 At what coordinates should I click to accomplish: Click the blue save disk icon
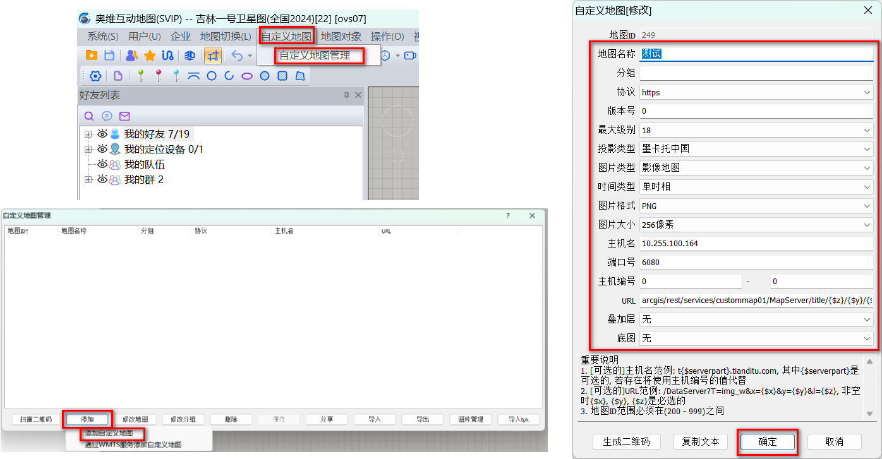[109, 56]
